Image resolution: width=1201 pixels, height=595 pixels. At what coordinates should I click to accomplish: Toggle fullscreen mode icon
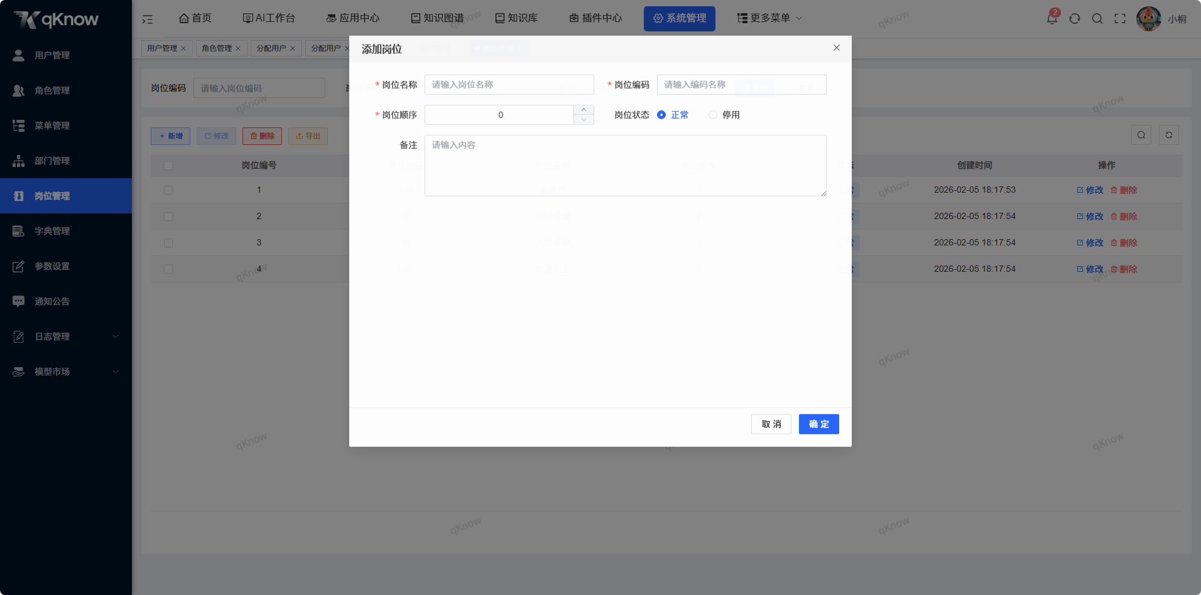click(x=1120, y=19)
